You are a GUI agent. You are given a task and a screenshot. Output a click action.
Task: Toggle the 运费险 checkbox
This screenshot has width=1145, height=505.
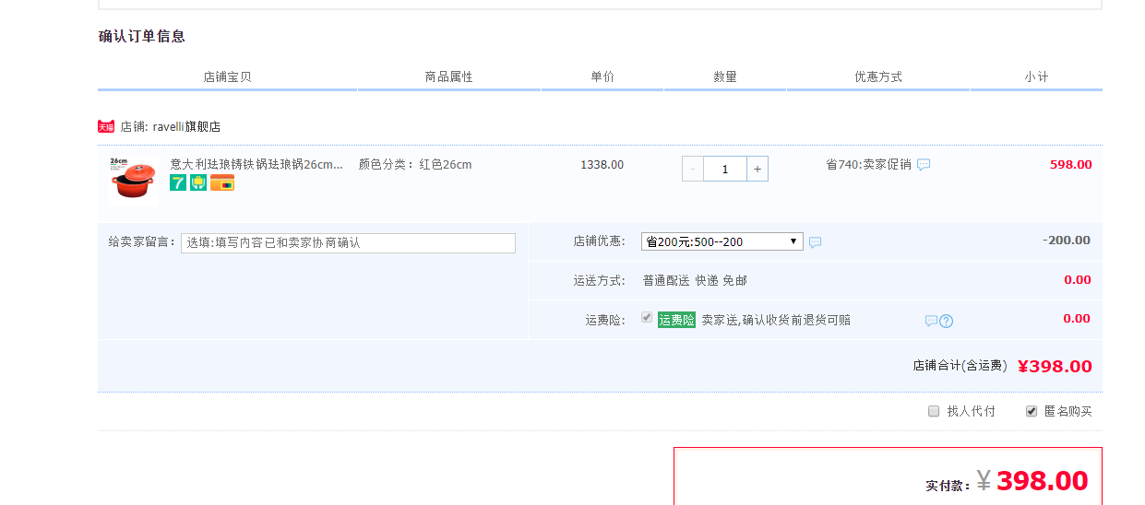647,317
